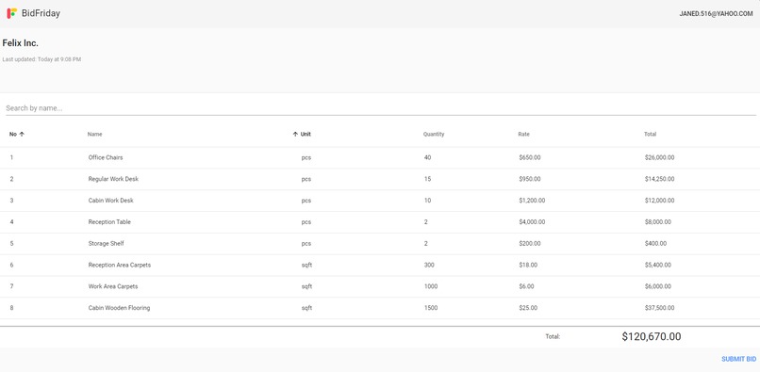Select the Office Chairs row name
This screenshot has height=372, width=760.
(x=106, y=157)
